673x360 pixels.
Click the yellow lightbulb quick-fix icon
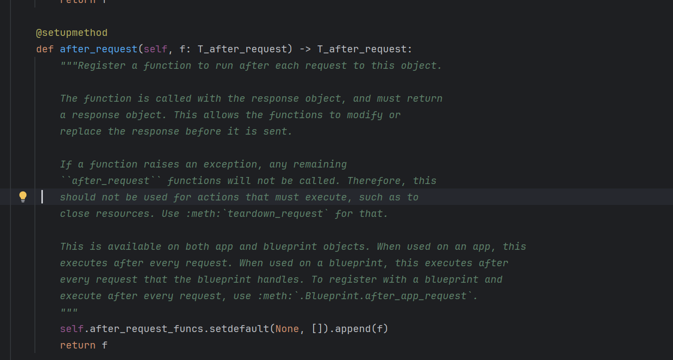[23, 196]
